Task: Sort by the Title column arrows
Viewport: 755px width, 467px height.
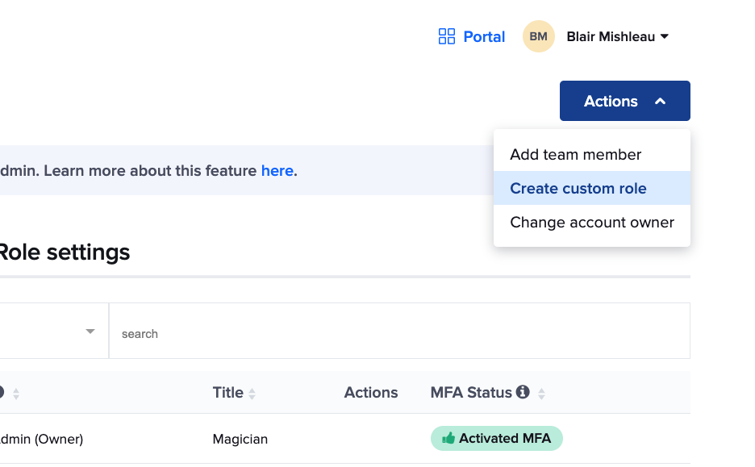Action: [252, 394]
